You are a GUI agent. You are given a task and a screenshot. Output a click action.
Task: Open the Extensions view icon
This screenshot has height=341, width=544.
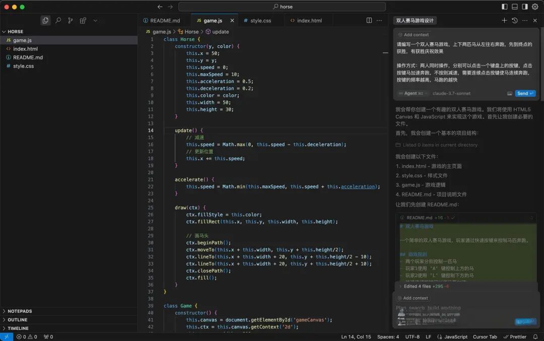click(83, 21)
